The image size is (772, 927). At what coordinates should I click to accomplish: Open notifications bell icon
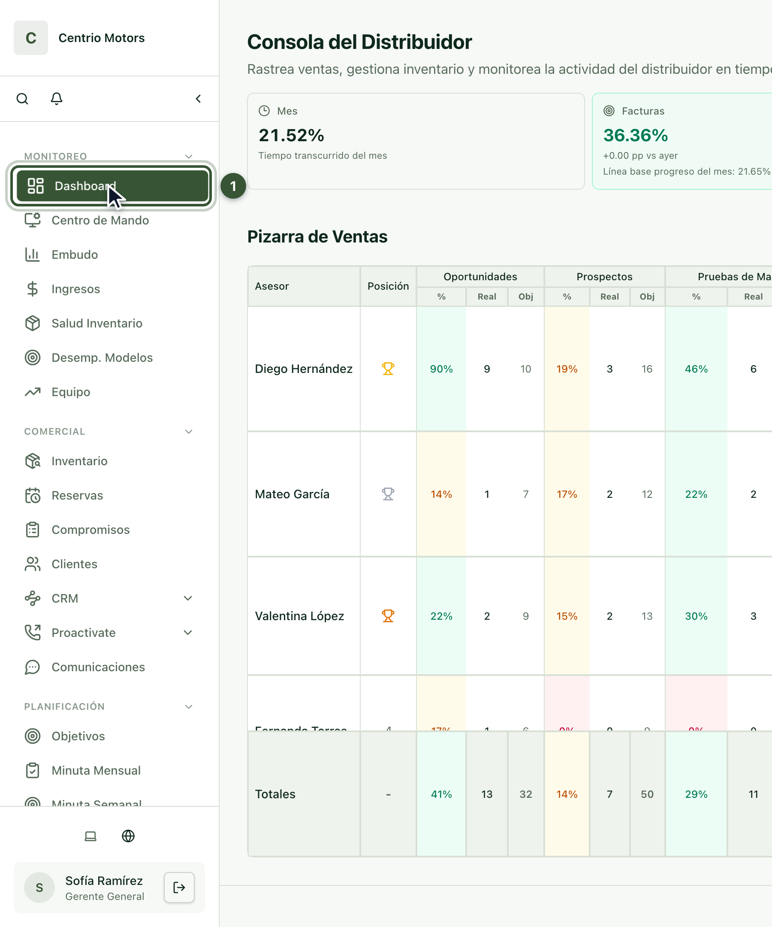[57, 98]
